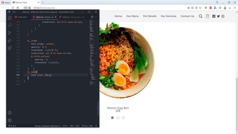Image resolution: width=238 pixels, height=134 pixels.
Task: Reload the page in the Opera browser
Action: 13,8
